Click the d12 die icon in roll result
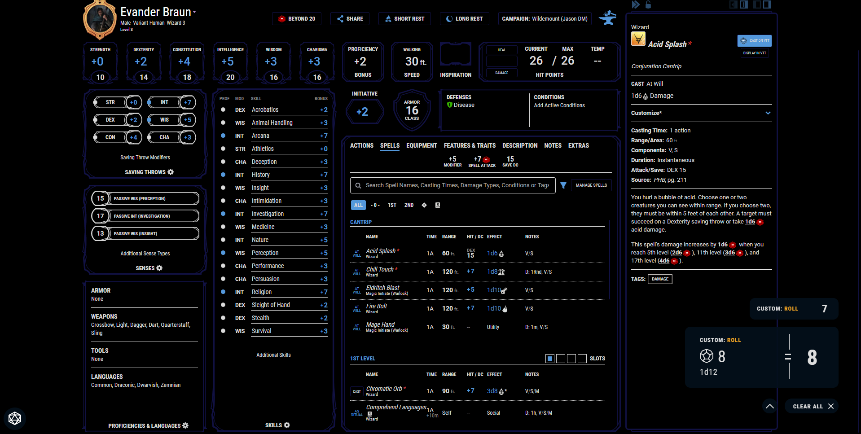The height and width of the screenshot is (434, 861). point(707,356)
